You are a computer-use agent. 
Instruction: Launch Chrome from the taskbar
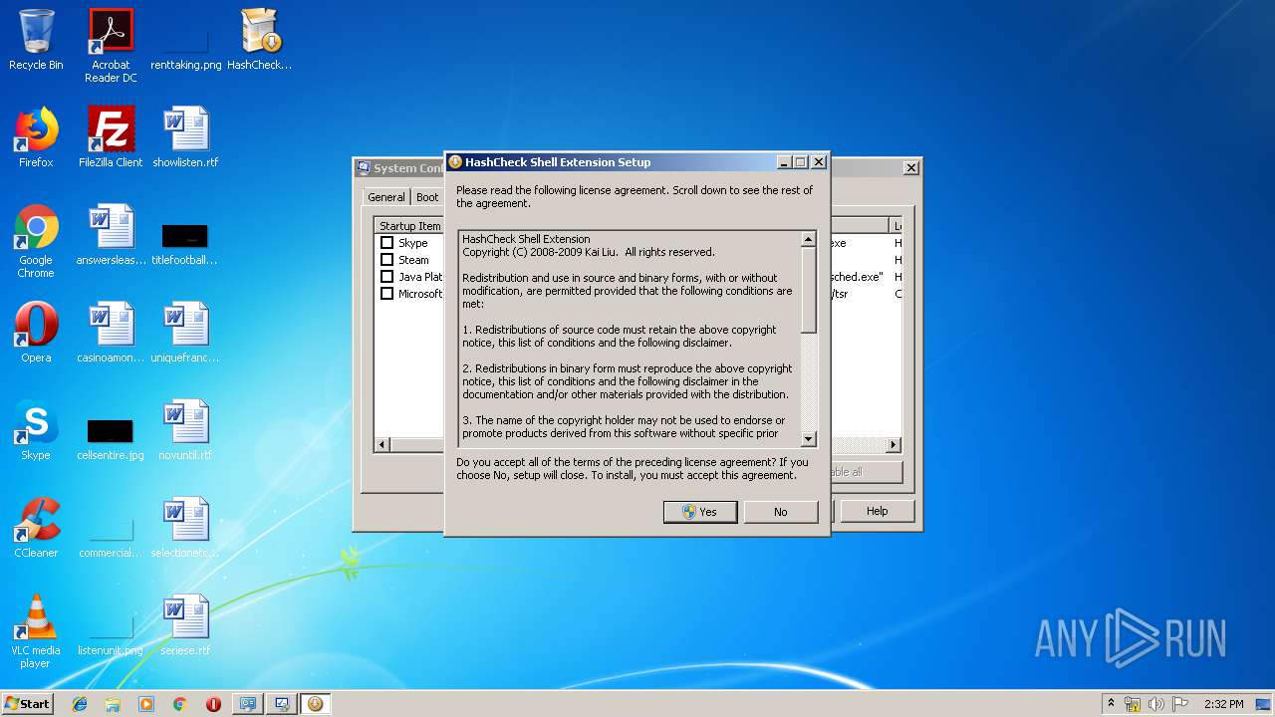(x=179, y=704)
